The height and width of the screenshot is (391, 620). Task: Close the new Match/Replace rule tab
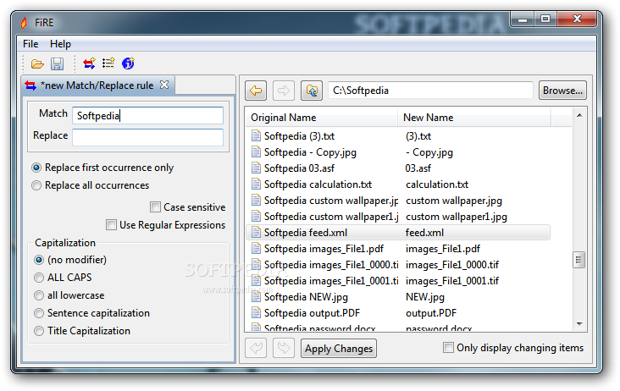tap(164, 85)
